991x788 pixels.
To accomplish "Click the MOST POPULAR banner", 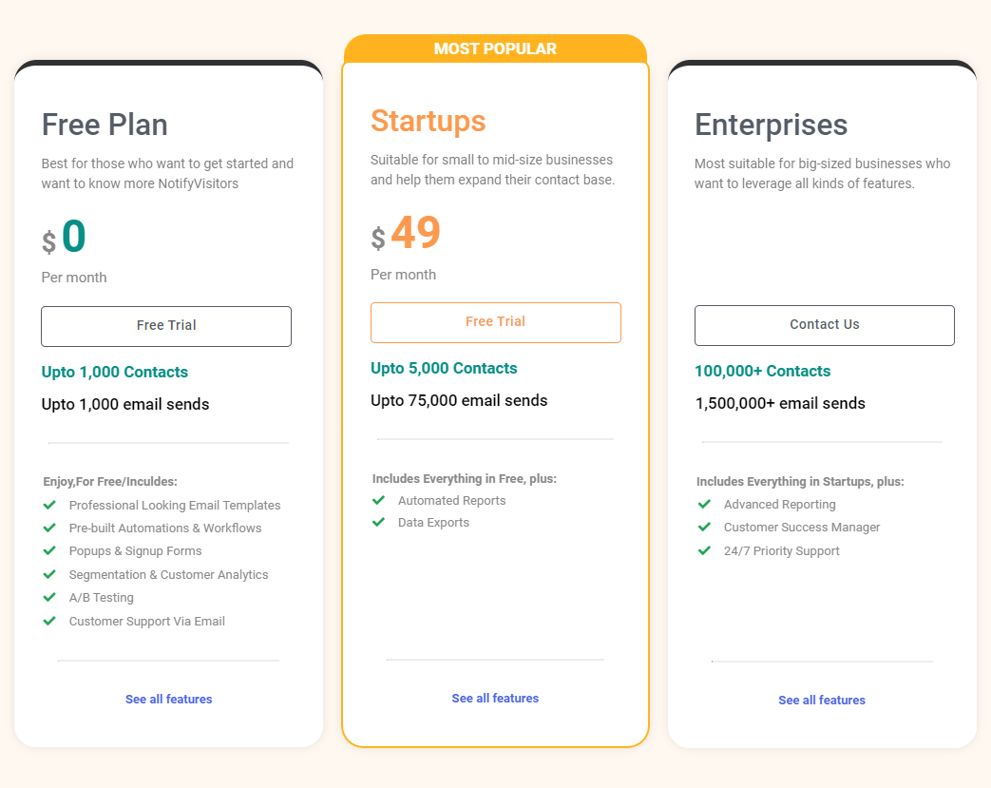I will click(495, 48).
